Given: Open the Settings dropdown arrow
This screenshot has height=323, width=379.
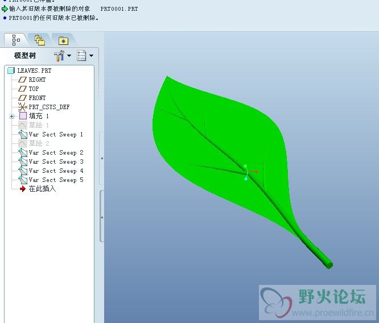Looking at the screenshot, I should (x=69, y=56).
